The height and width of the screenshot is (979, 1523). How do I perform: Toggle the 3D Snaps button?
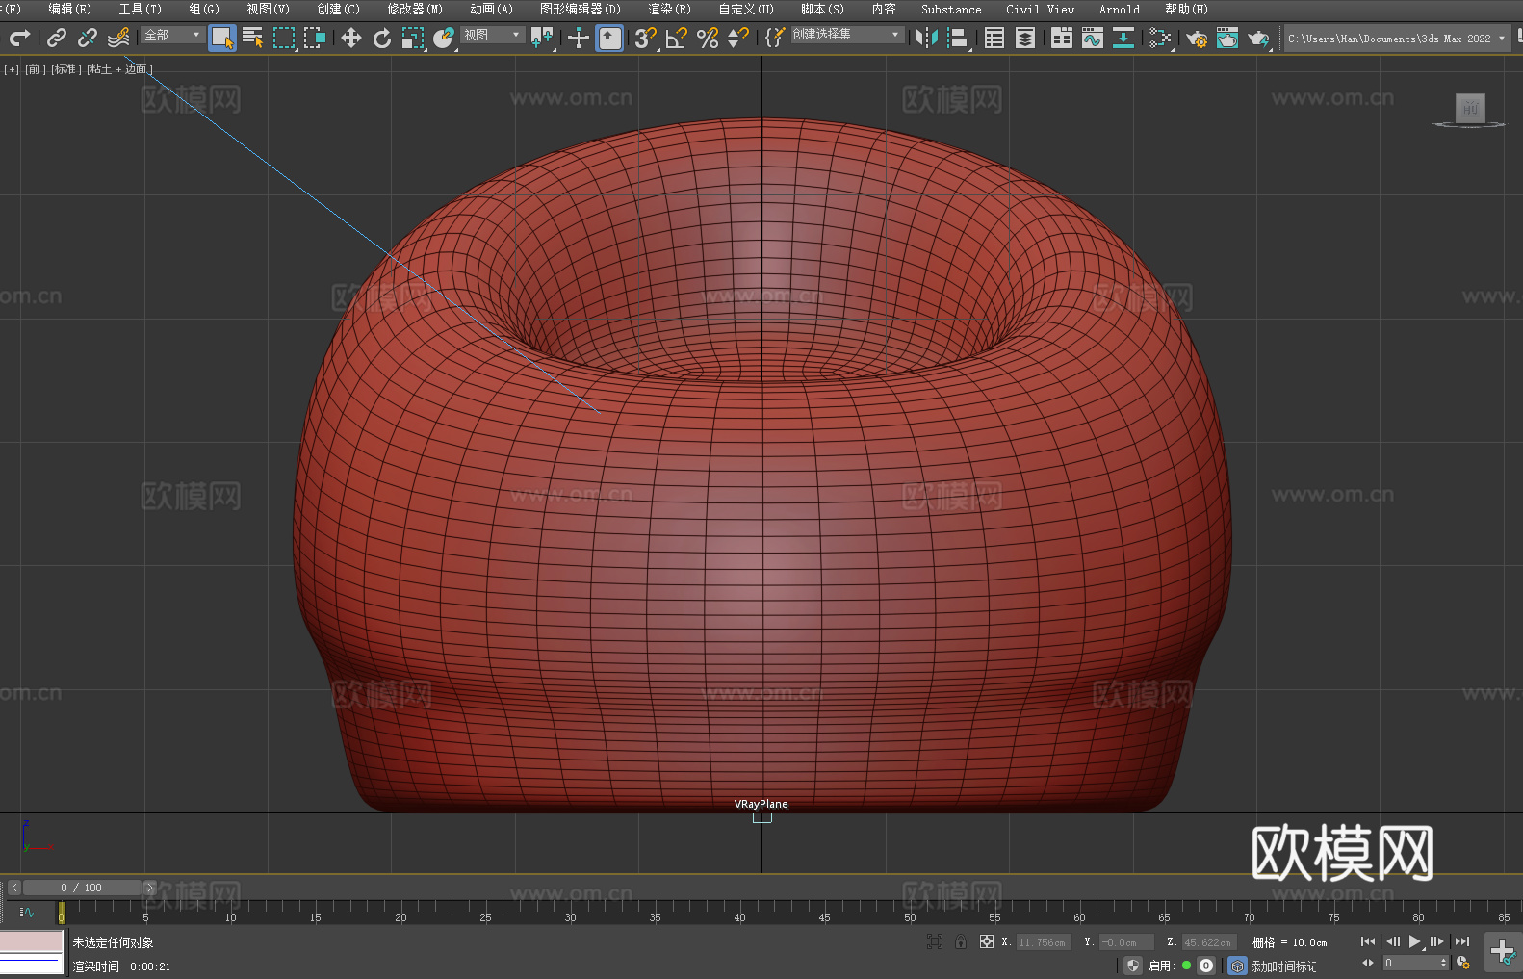click(646, 38)
